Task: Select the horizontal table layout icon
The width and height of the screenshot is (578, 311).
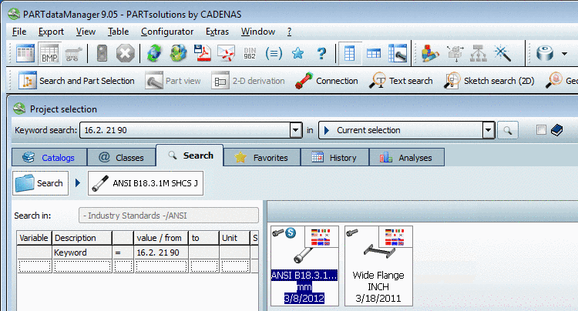Action: click(x=374, y=54)
